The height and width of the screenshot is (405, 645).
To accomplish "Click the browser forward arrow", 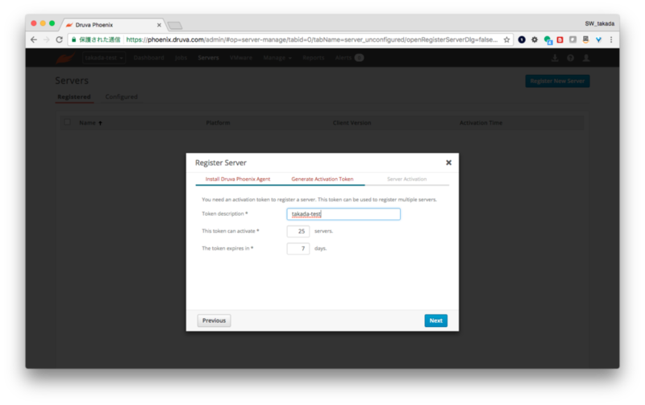I will click(47, 39).
